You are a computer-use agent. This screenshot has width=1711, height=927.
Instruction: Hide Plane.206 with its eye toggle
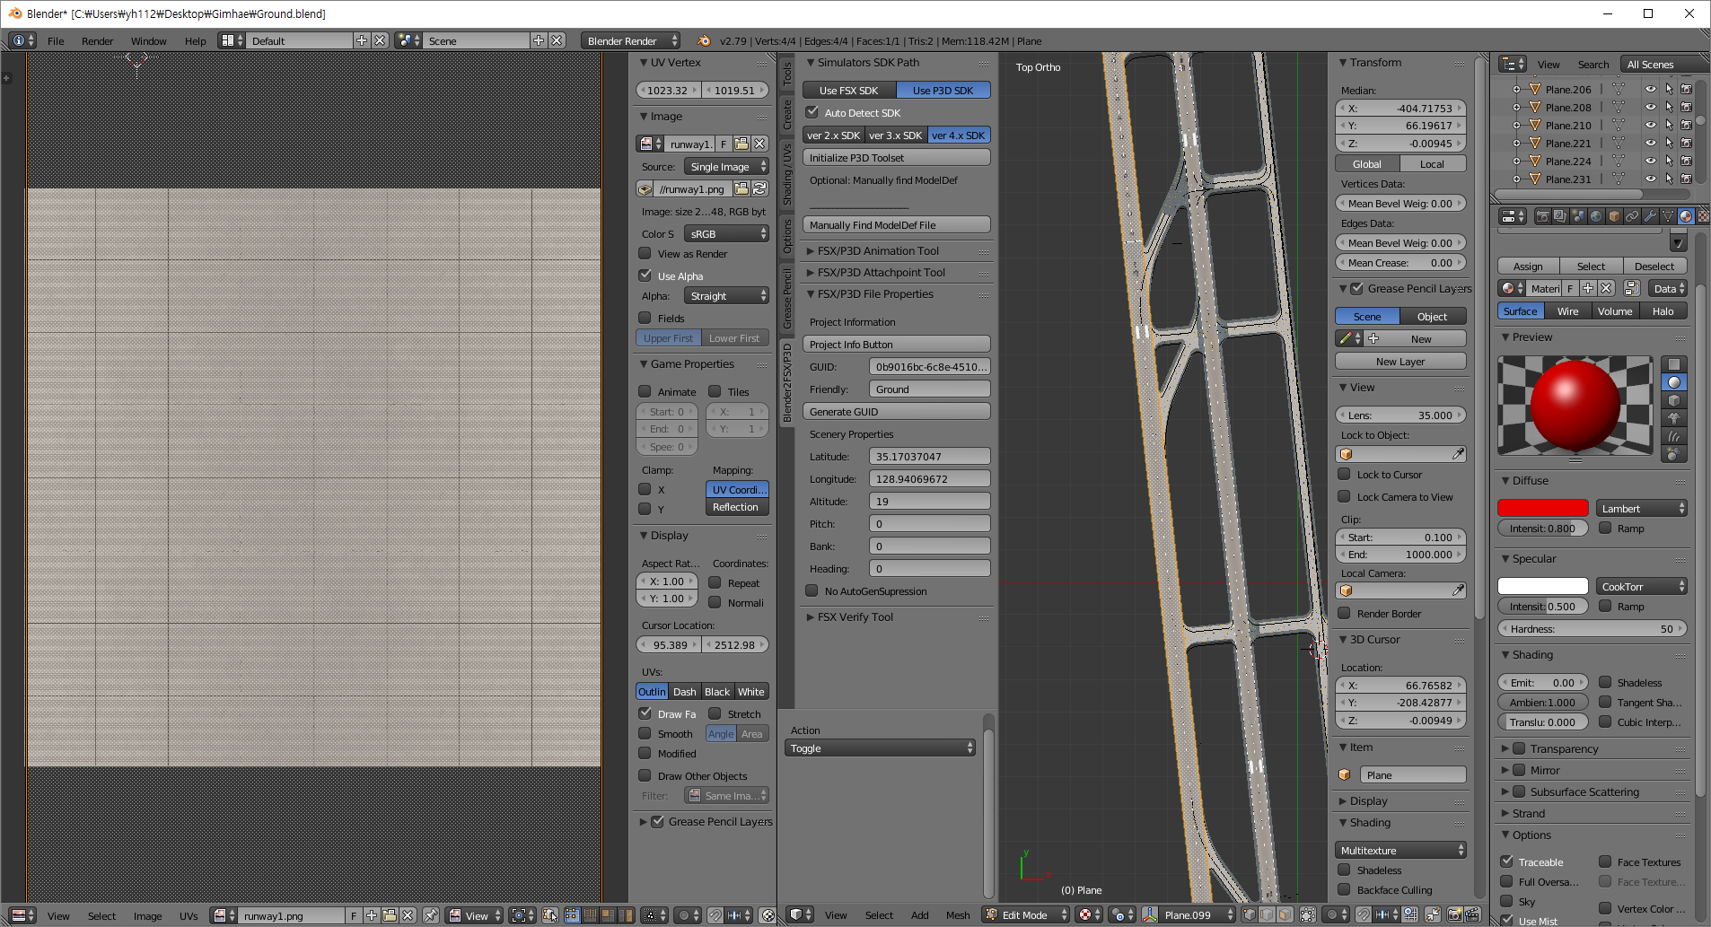click(x=1650, y=89)
